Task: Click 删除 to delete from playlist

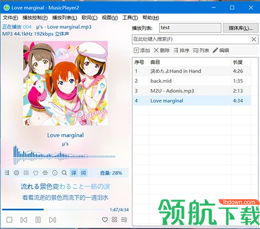Action: [162, 50]
